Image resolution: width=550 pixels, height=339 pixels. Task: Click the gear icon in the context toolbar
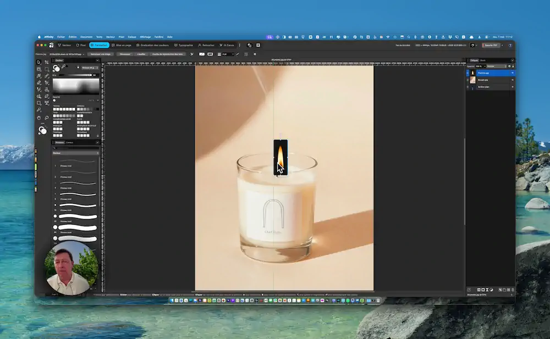pos(255,54)
